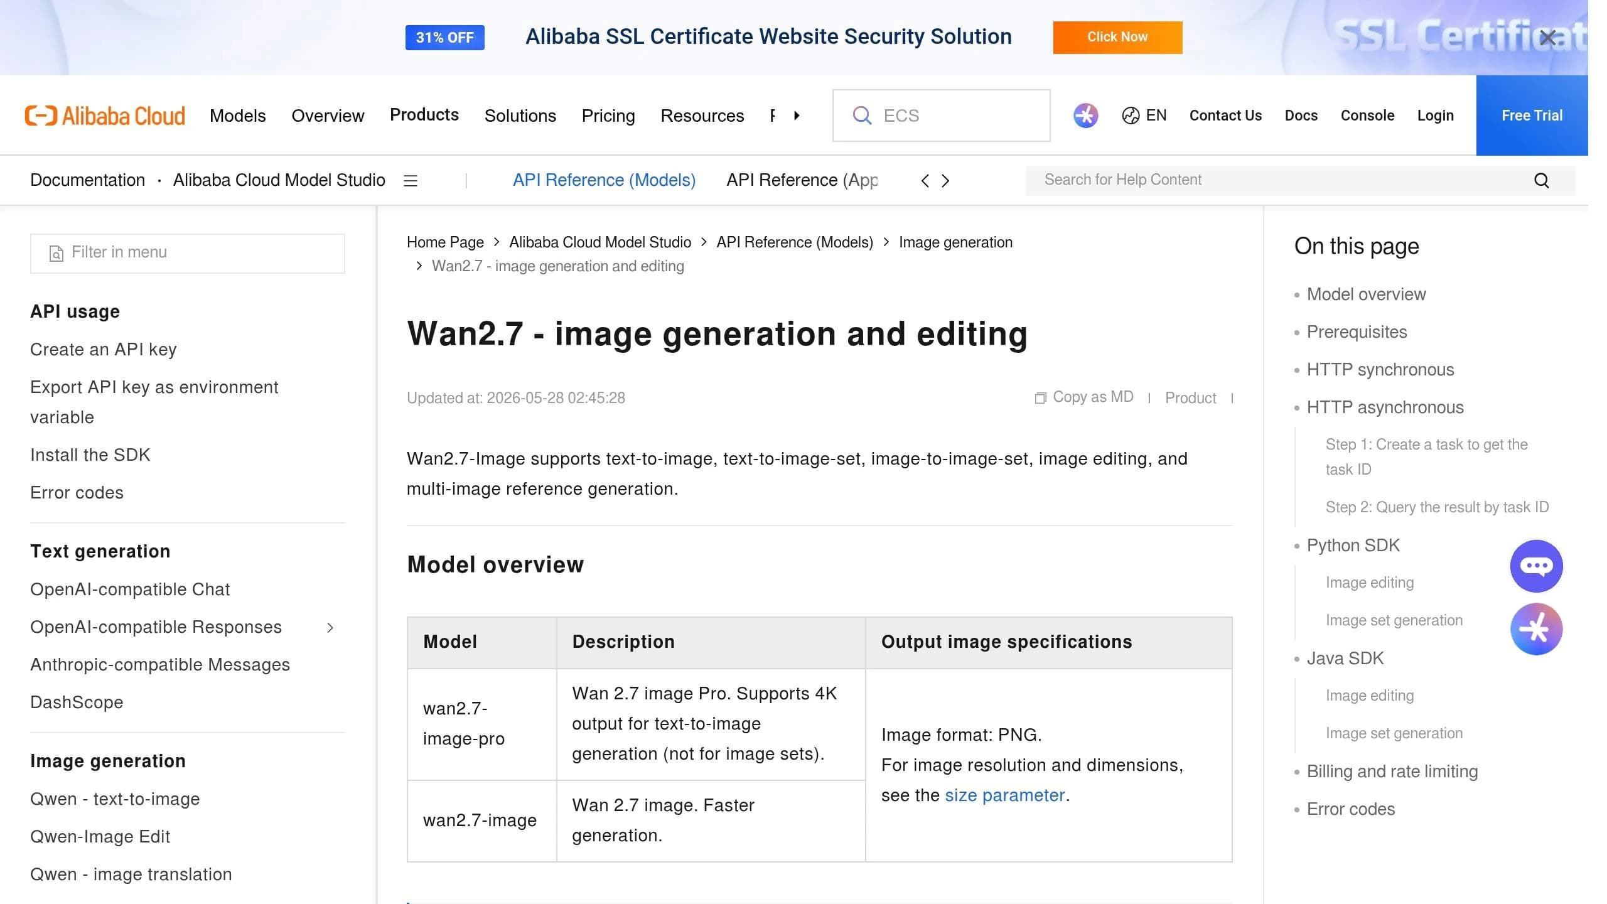
Task: Jump to Python SDK section
Action: [1353, 546]
